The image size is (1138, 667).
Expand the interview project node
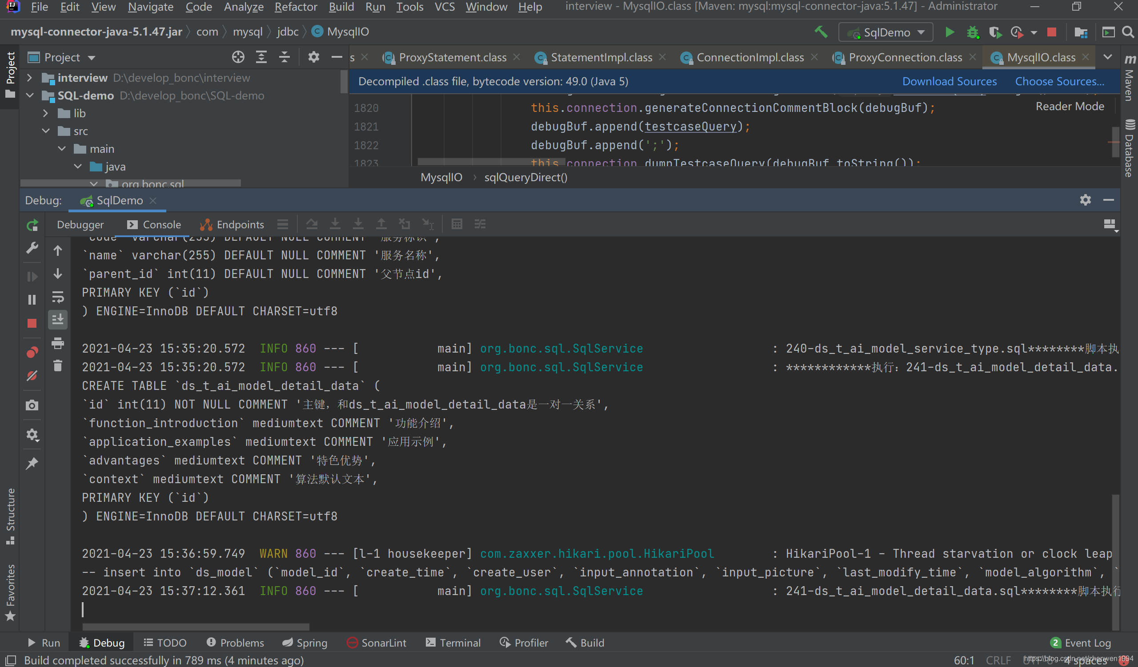point(30,78)
